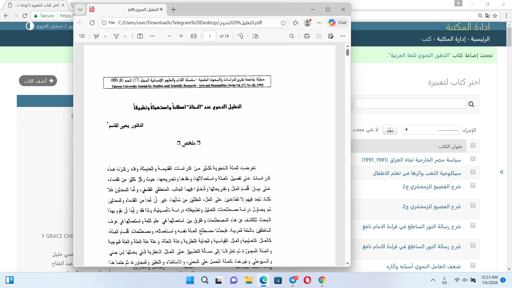Open a new tab in Edge

[x=174, y=10]
